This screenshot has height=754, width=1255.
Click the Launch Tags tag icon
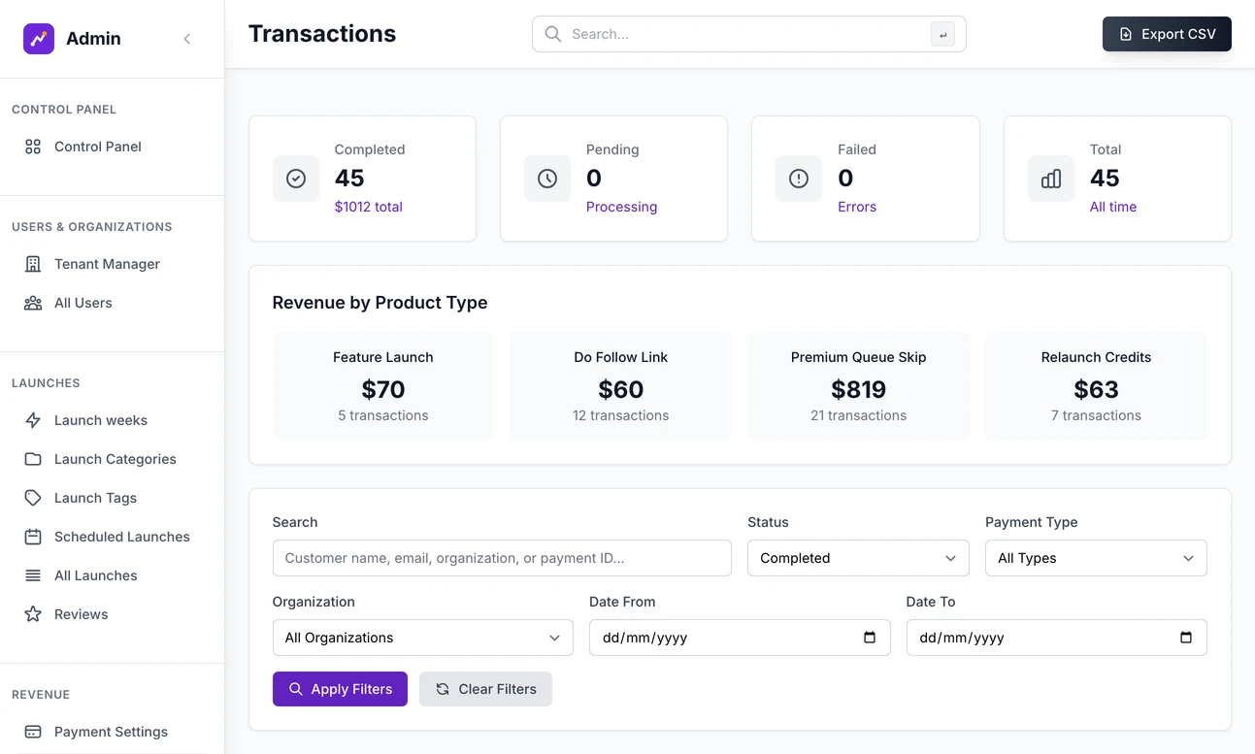click(33, 498)
